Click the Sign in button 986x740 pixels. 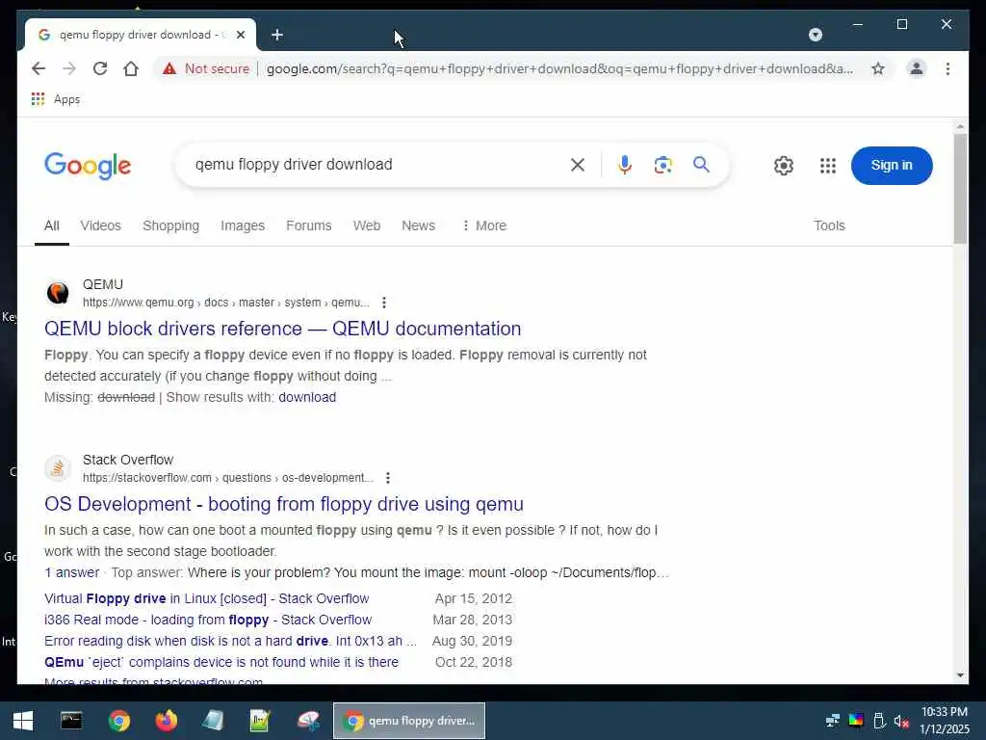point(891,166)
